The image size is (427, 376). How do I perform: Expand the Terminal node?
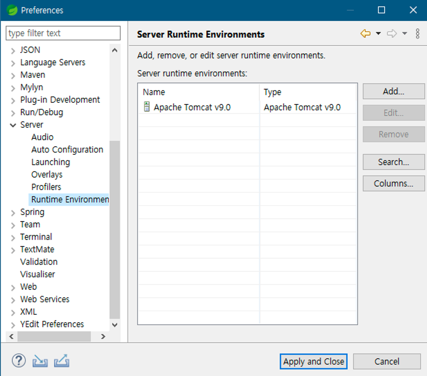(13, 238)
